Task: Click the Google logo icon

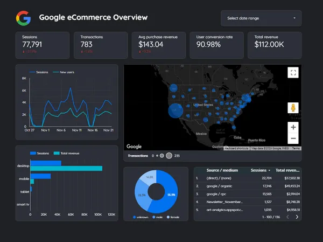Action: (24, 18)
